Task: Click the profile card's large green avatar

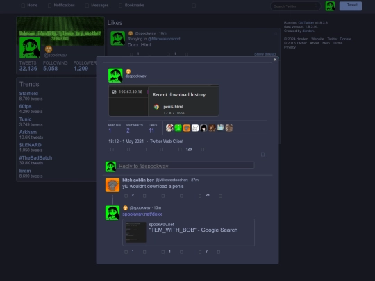Action: (30, 48)
